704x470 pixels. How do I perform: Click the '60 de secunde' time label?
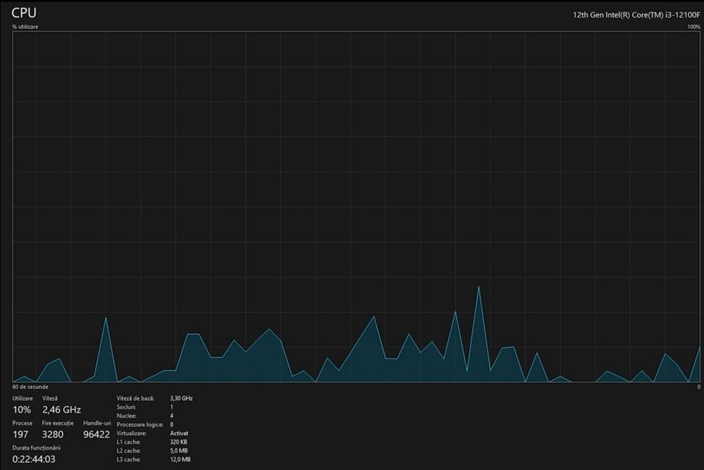tap(30, 387)
